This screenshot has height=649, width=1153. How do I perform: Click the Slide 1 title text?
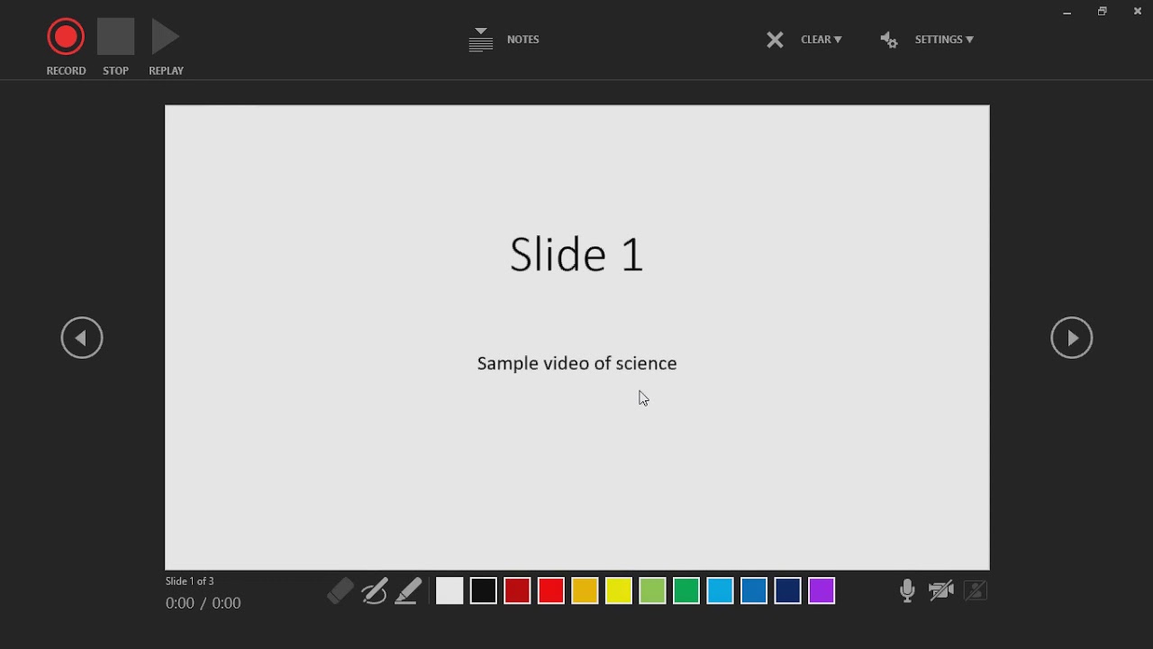(x=576, y=254)
